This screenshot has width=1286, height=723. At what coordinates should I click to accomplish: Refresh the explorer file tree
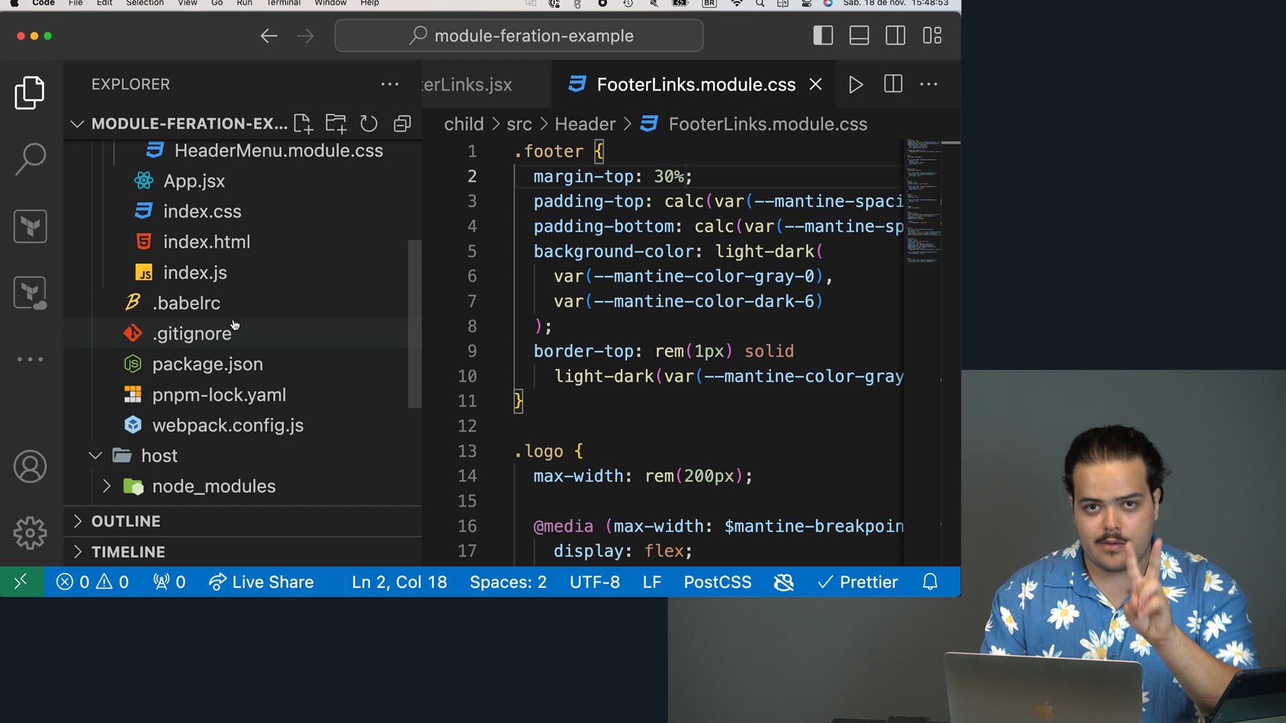coord(368,124)
